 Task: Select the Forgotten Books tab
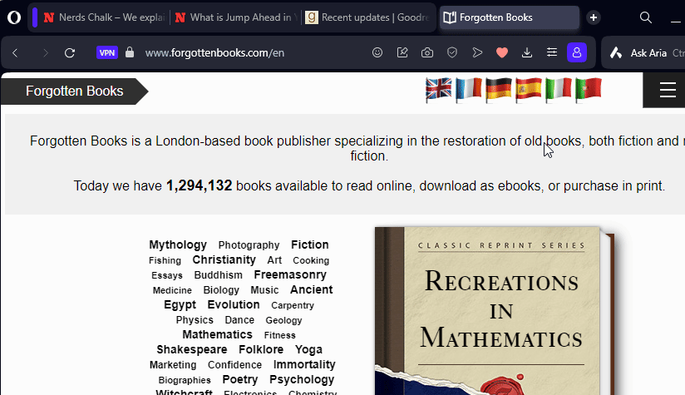510,17
